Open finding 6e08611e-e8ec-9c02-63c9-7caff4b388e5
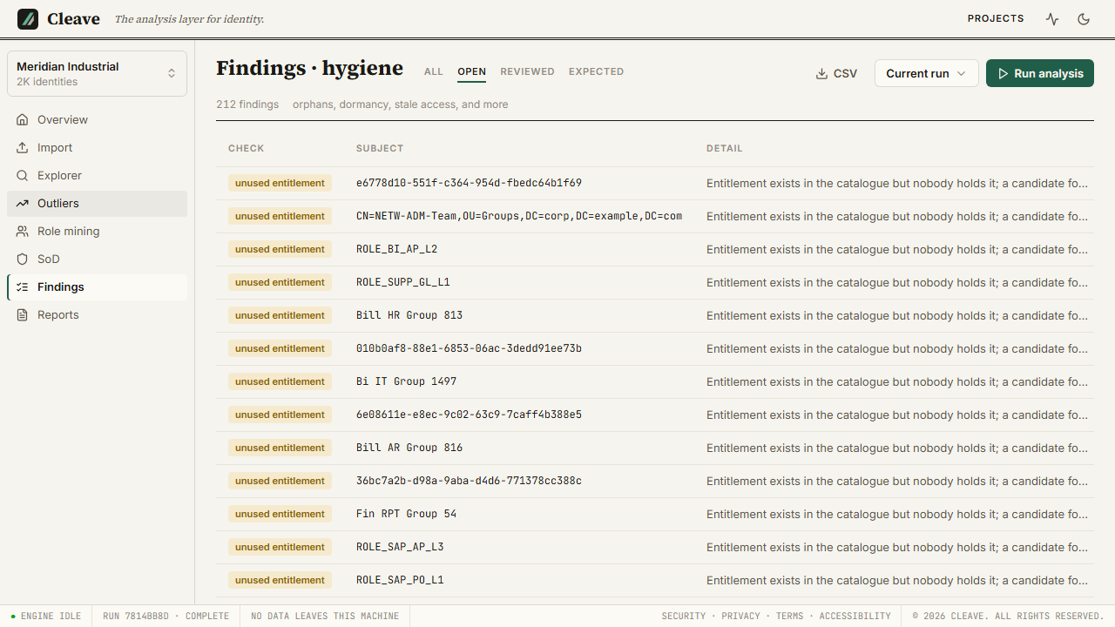The height and width of the screenshot is (627, 1115). click(655, 415)
